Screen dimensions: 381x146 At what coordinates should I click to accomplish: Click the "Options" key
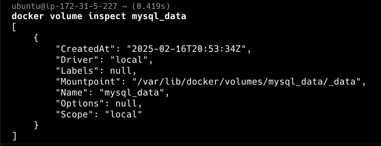click(x=80, y=103)
